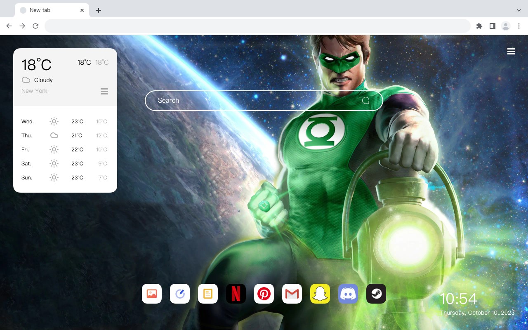Click Thursday's 12°C low temperature

[101, 135]
